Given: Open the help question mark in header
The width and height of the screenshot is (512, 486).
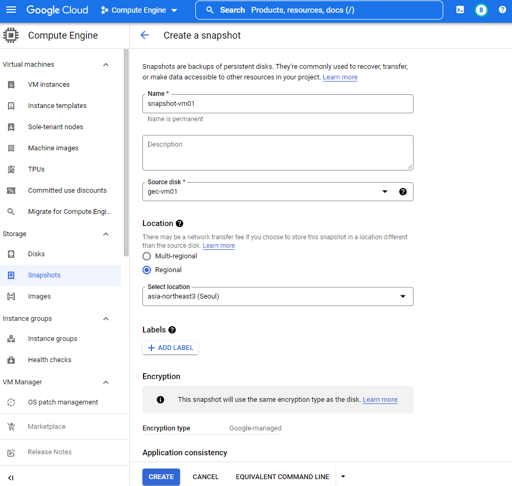Looking at the screenshot, I should (x=502, y=10).
